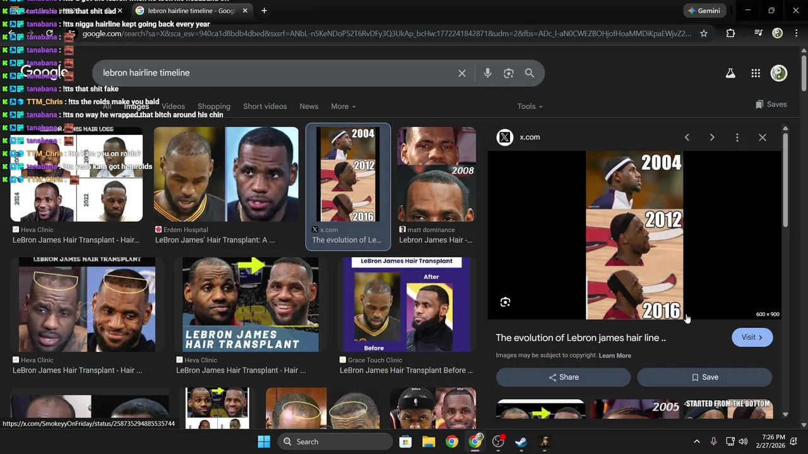Open the Google apps grid

point(756,73)
